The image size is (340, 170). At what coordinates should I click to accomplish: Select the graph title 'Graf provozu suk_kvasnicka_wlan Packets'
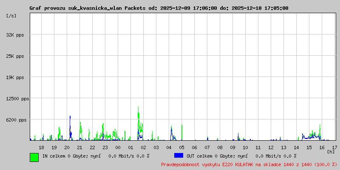tap(88, 8)
